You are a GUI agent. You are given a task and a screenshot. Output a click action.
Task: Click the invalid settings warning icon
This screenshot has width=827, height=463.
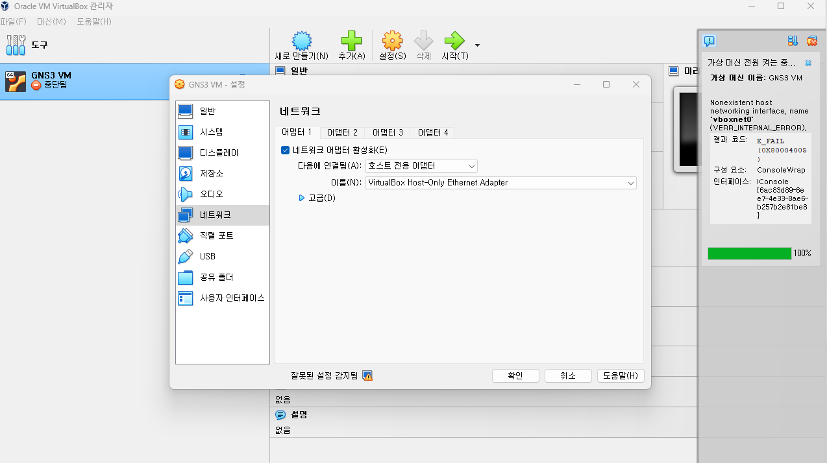[x=367, y=375]
